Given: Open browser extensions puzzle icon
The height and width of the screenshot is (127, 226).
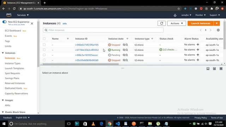Looking at the screenshot, I should coord(212,8).
